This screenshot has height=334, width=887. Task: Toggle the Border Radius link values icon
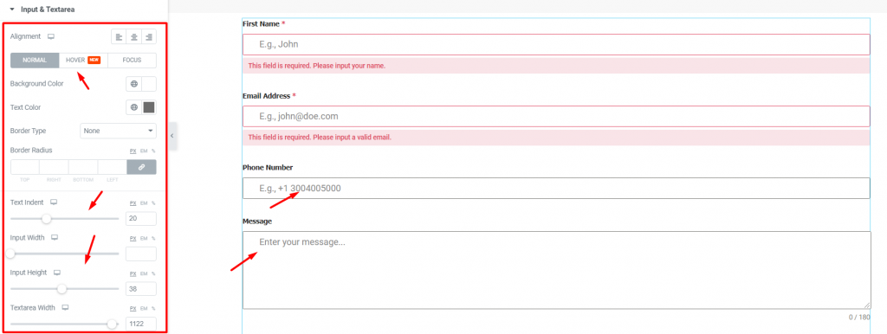pyautogui.click(x=142, y=167)
